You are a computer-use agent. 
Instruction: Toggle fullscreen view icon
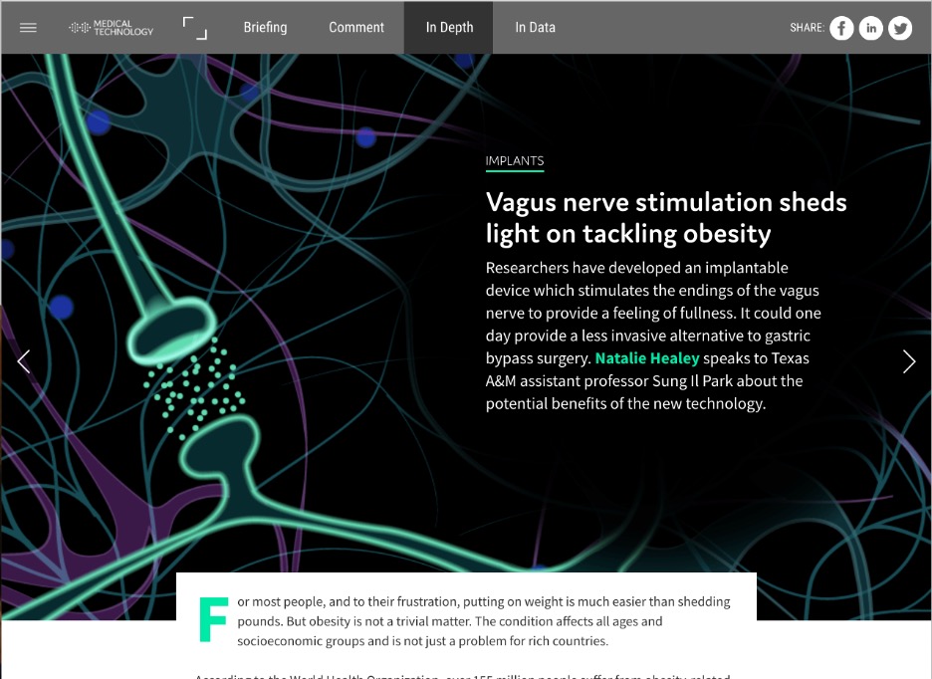click(x=195, y=28)
